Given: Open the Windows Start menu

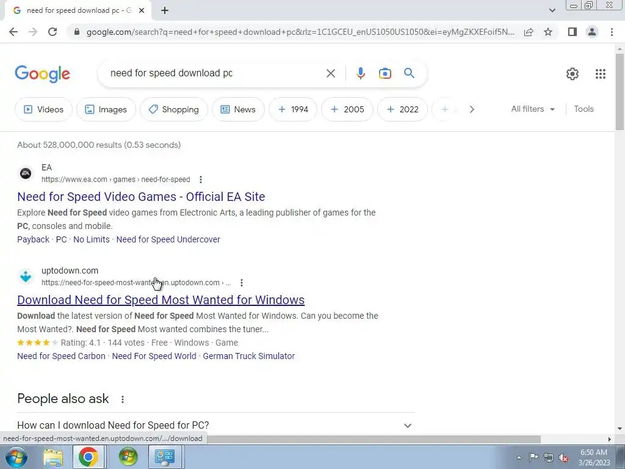Looking at the screenshot, I should [16, 457].
